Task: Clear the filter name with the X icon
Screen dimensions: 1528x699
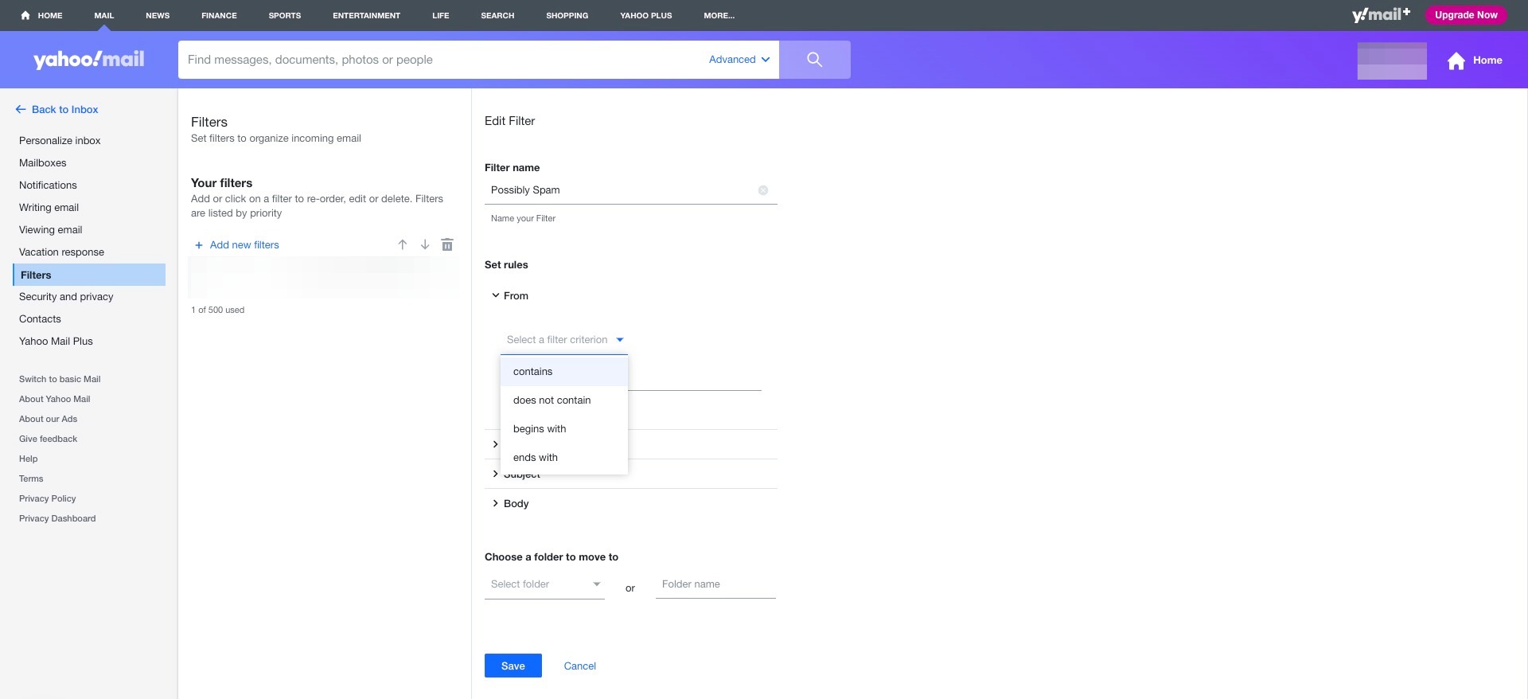Action: pos(762,190)
